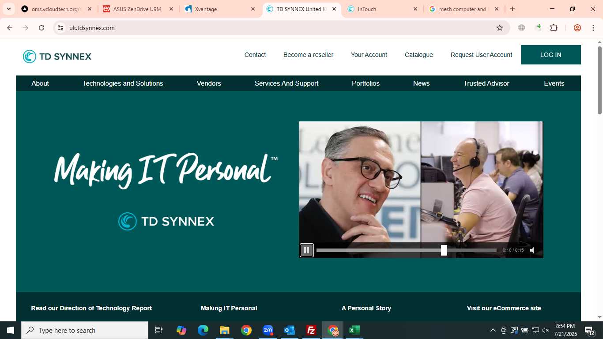Click the muted volume tray icon
603x339 pixels.
click(x=546, y=330)
